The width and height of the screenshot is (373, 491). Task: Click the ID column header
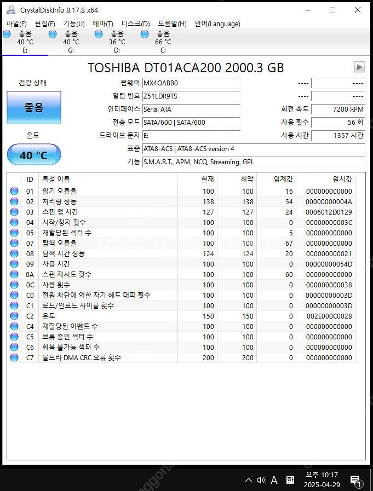click(x=30, y=180)
